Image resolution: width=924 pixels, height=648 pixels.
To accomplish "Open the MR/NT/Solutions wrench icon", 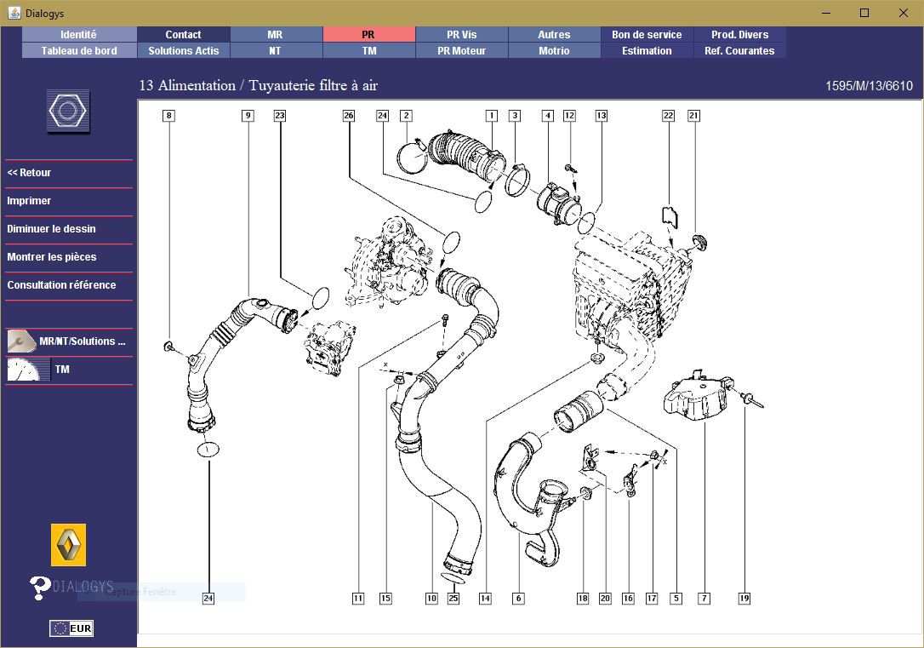I will click(x=21, y=341).
